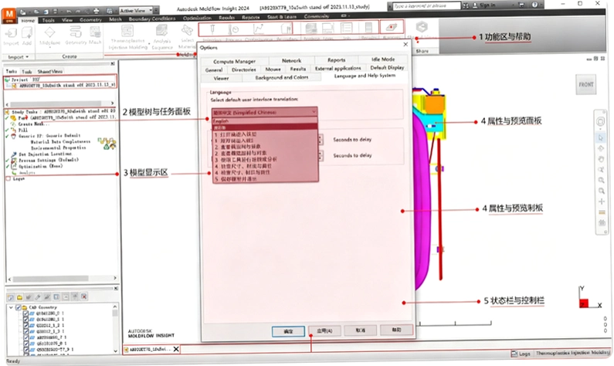Image resolution: width=614 pixels, height=366 pixels.
Task: Click the 应用(A) Apply button
Action: (324, 330)
